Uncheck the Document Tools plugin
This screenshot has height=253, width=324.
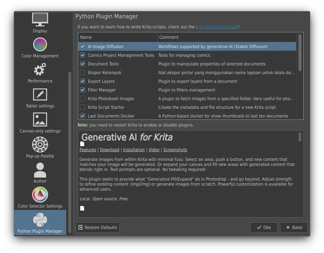[x=83, y=64]
